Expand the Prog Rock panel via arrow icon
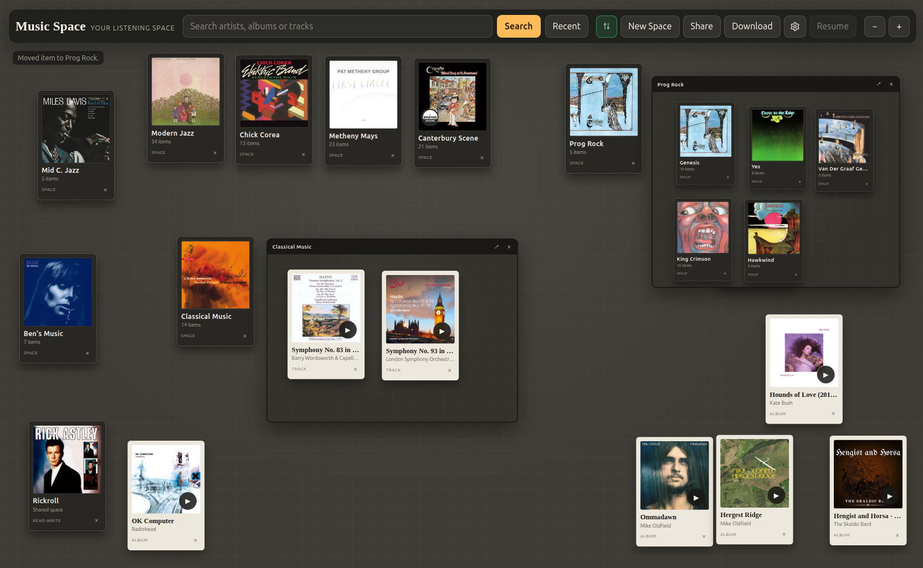923x568 pixels. click(x=879, y=85)
